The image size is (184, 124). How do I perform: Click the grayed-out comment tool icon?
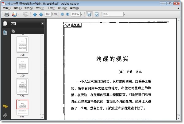(x=25, y=14)
